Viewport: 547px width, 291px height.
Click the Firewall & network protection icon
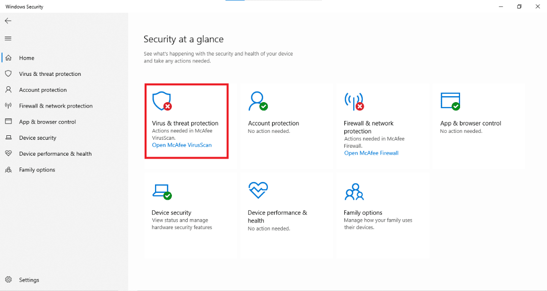point(353,101)
